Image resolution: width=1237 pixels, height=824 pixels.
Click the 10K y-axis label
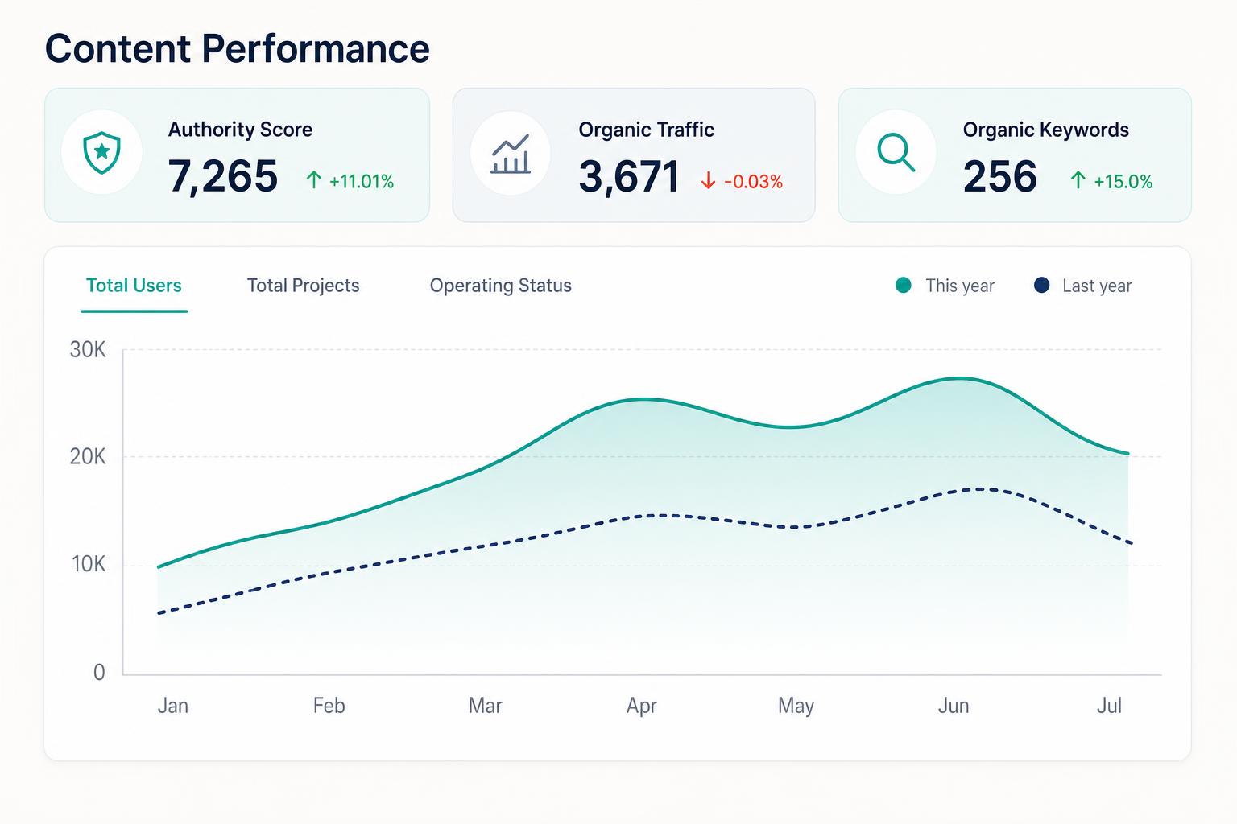pyautogui.click(x=89, y=564)
